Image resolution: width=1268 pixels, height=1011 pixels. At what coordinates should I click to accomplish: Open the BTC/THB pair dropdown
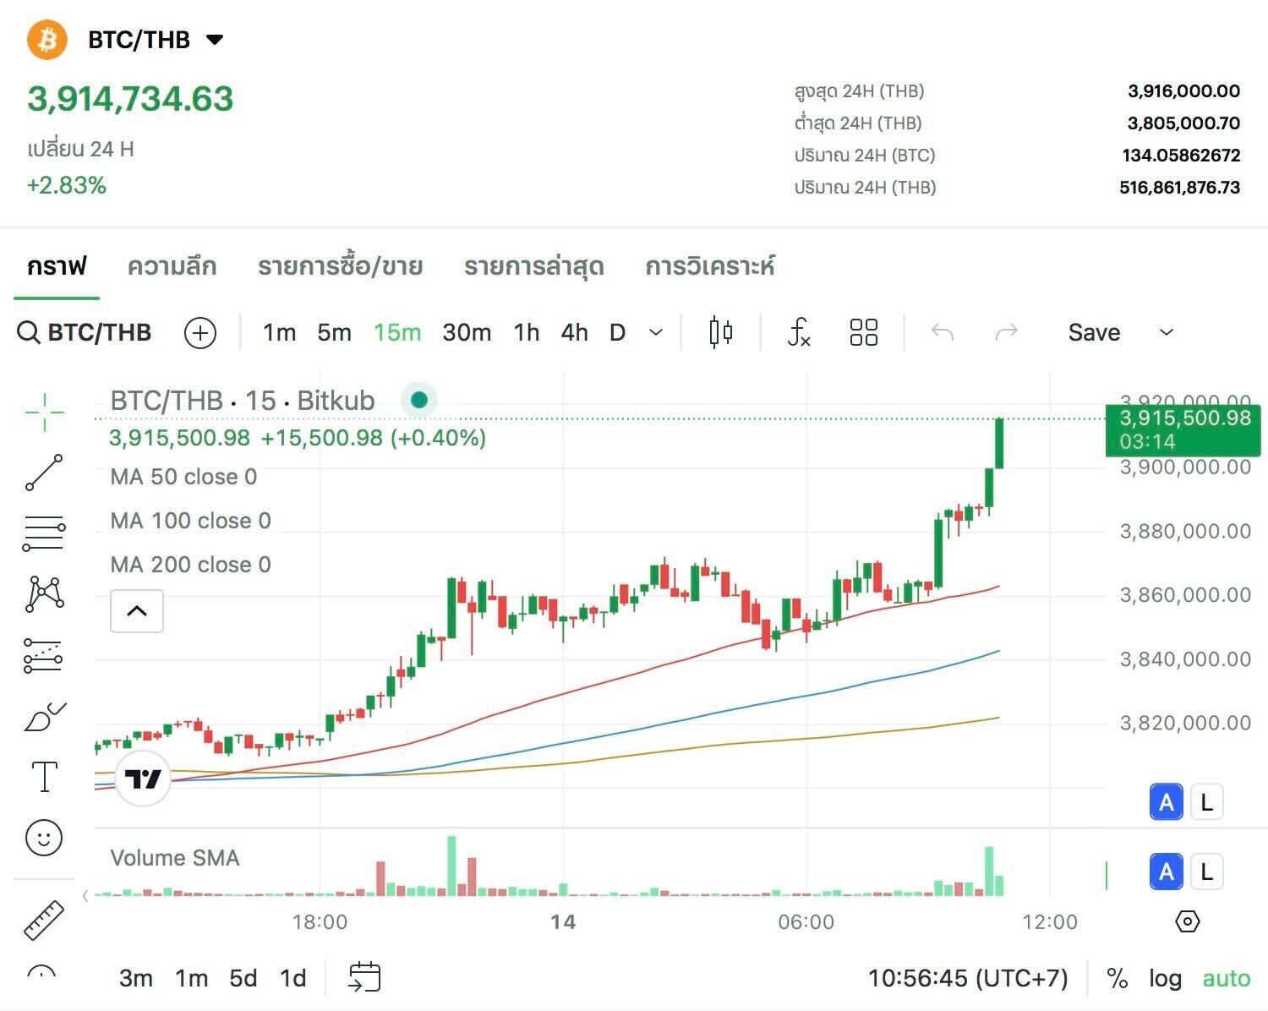click(215, 39)
